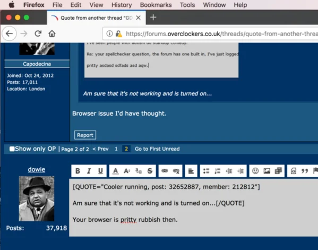The width and height of the screenshot is (318, 250).
Task: Open the Bookmarks menu
Action: pyautogui.click(x=156, y=5)
